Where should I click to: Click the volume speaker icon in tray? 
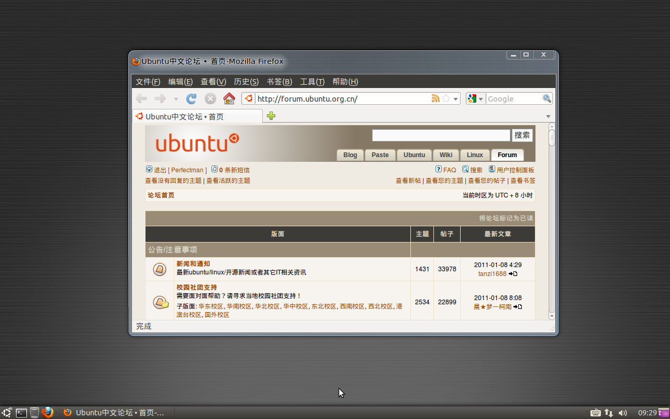tap(622, 413)
